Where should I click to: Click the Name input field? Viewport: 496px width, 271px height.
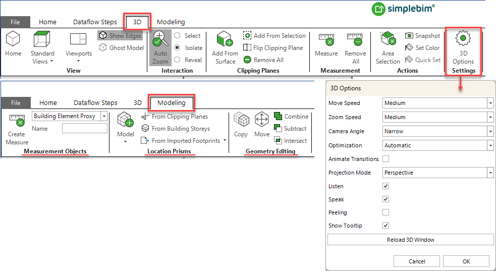(85, 128)
